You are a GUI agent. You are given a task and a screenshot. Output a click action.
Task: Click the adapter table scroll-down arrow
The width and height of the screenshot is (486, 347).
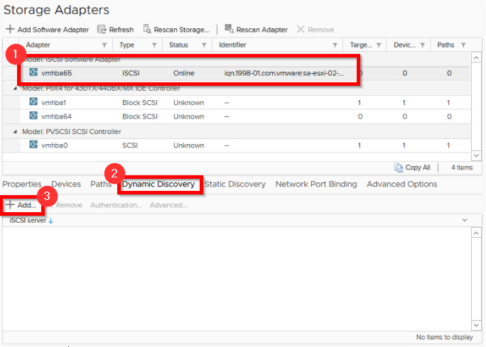476,155
